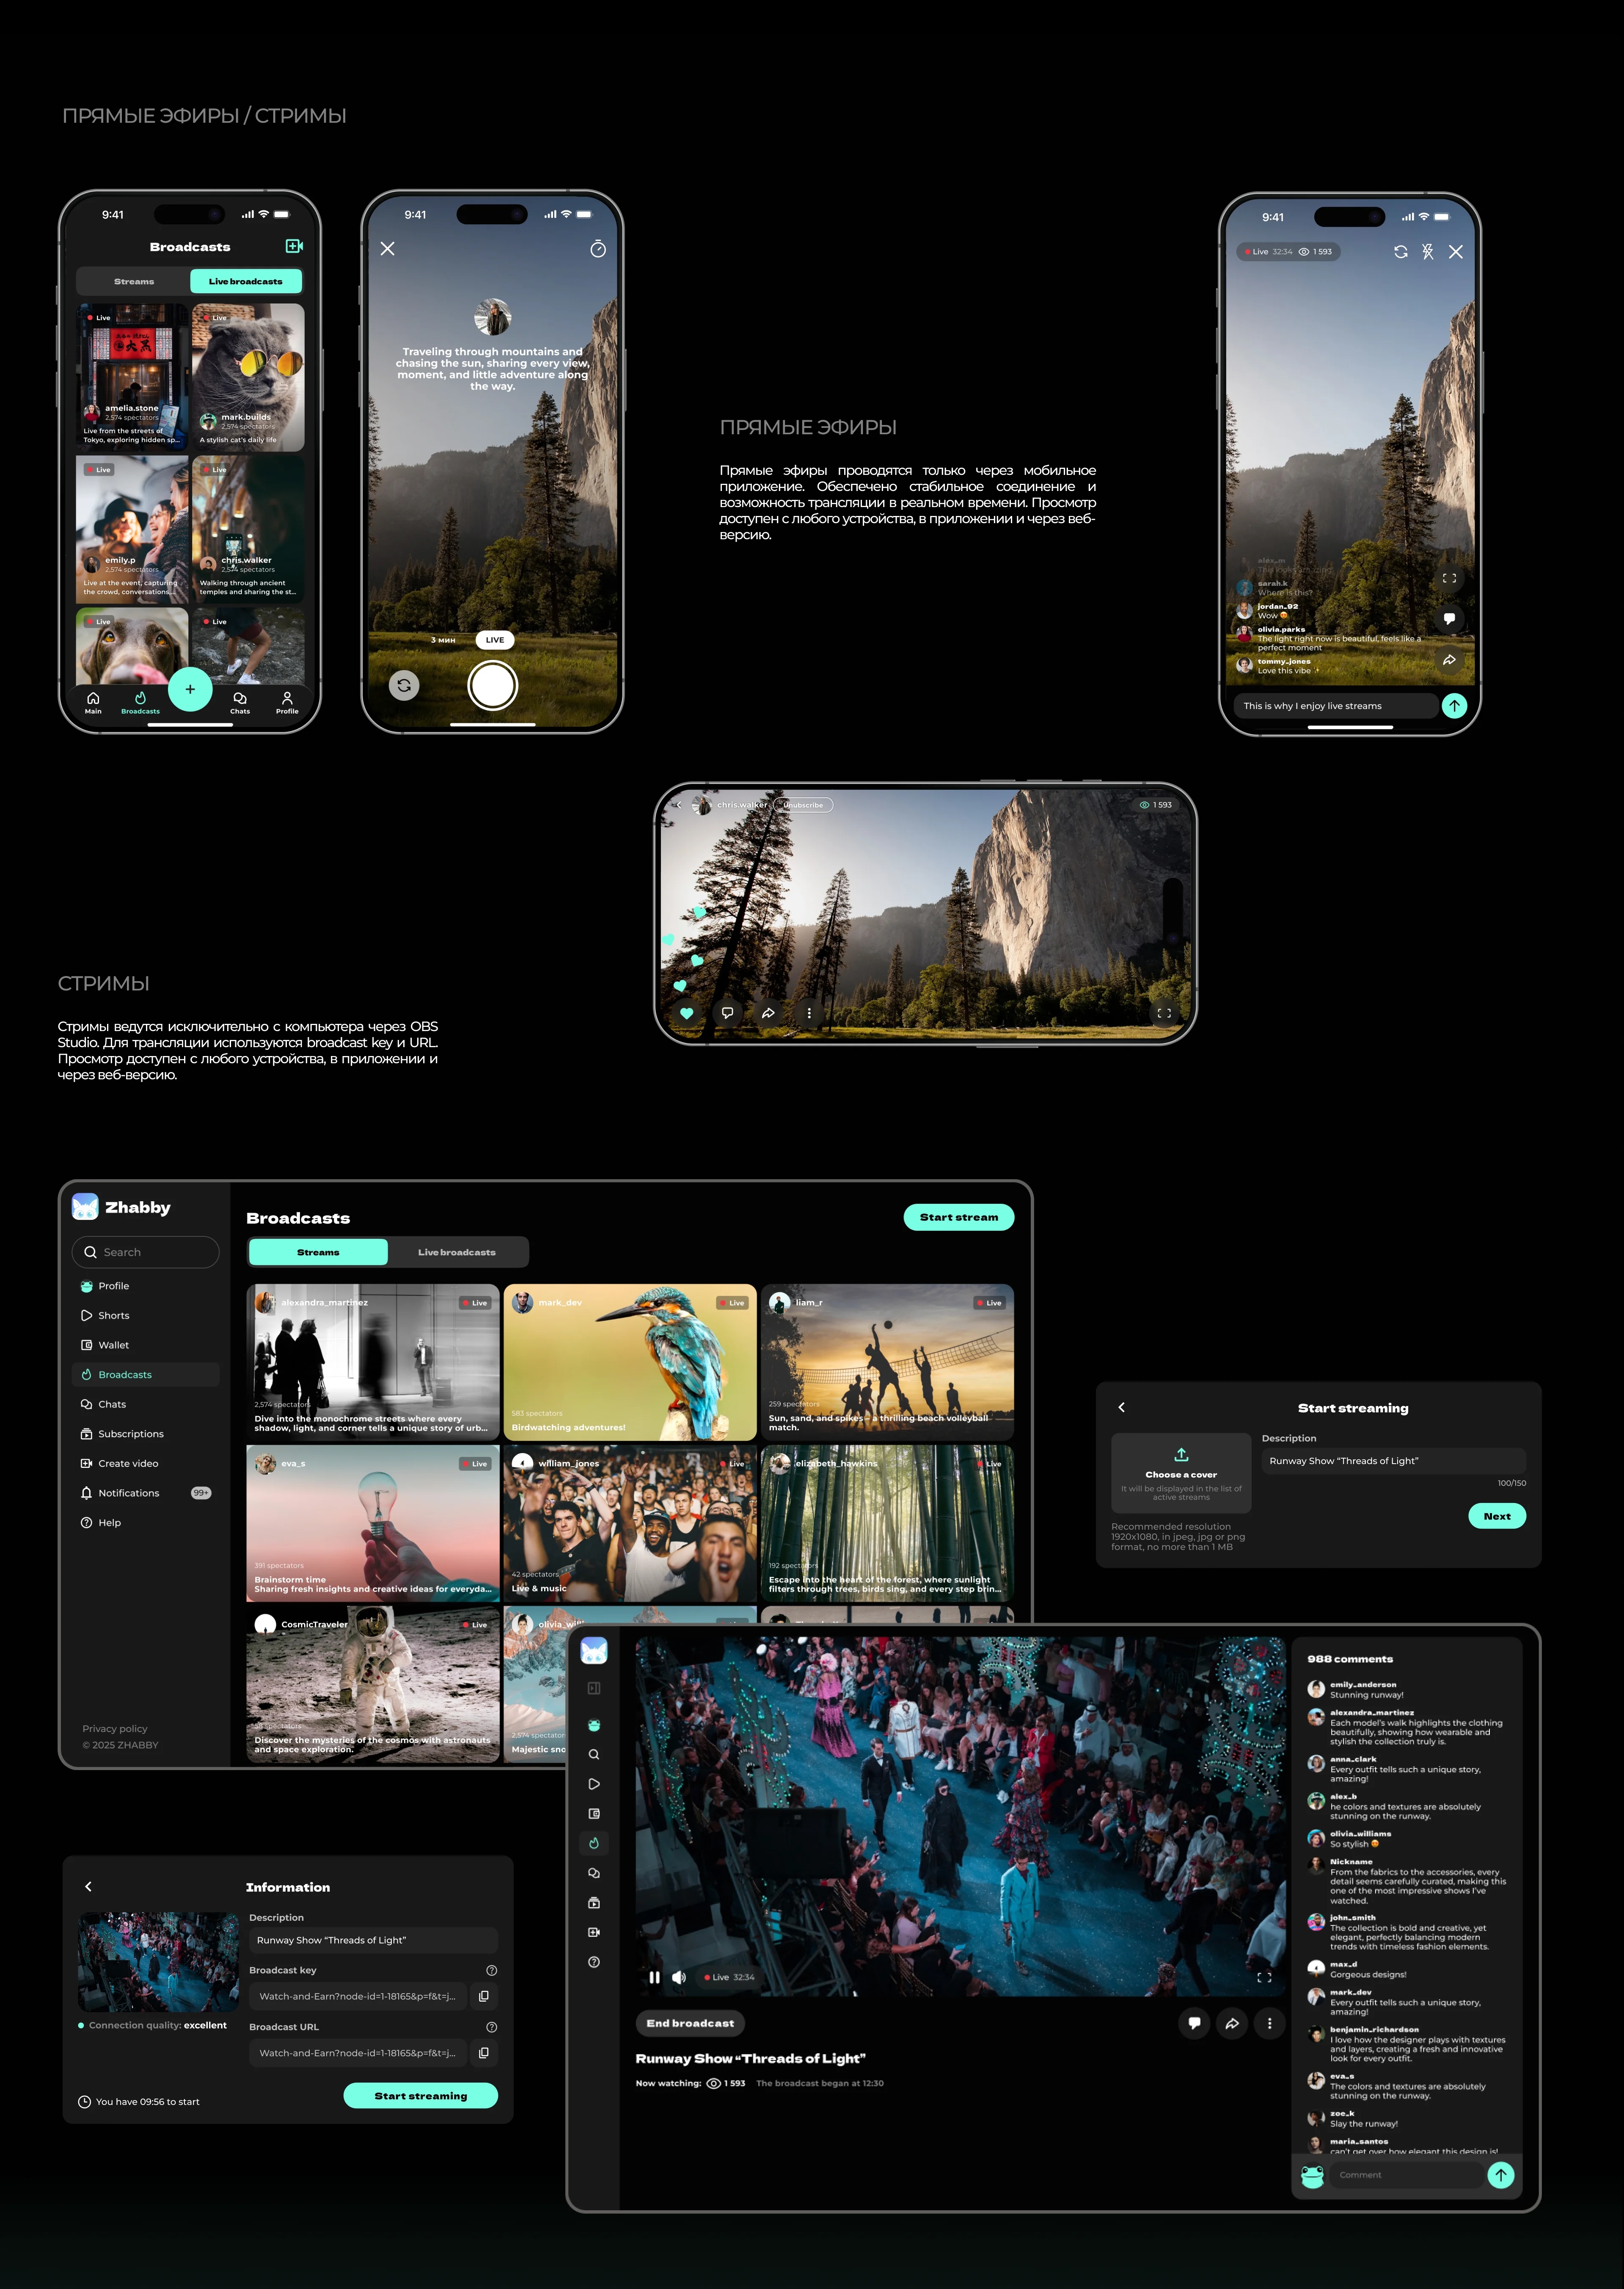This screenshot has width=1624, height=2289.
Task: Select Streams tab in mobile Broadcasts
Action: (x=134, y=282)
